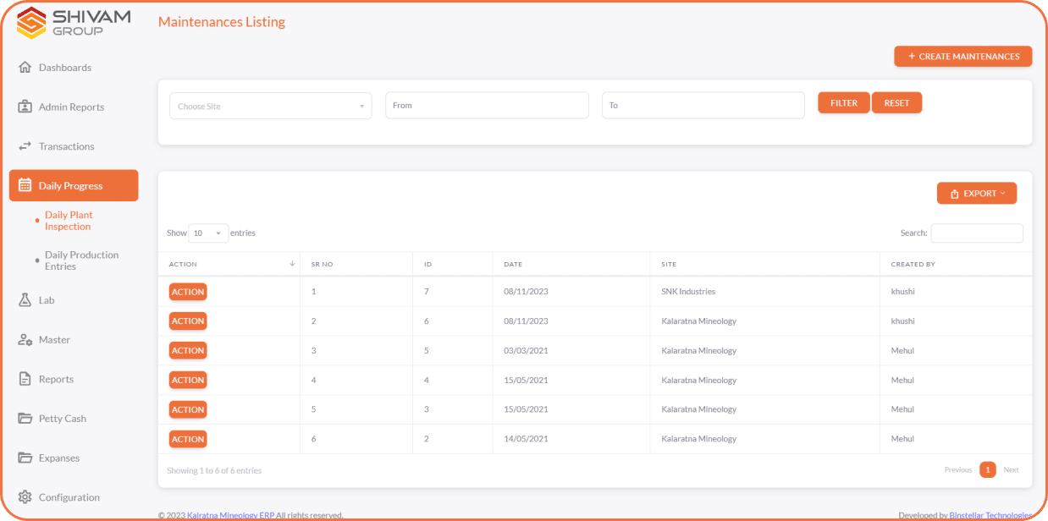Apply the Filter button

click(843, 103)
